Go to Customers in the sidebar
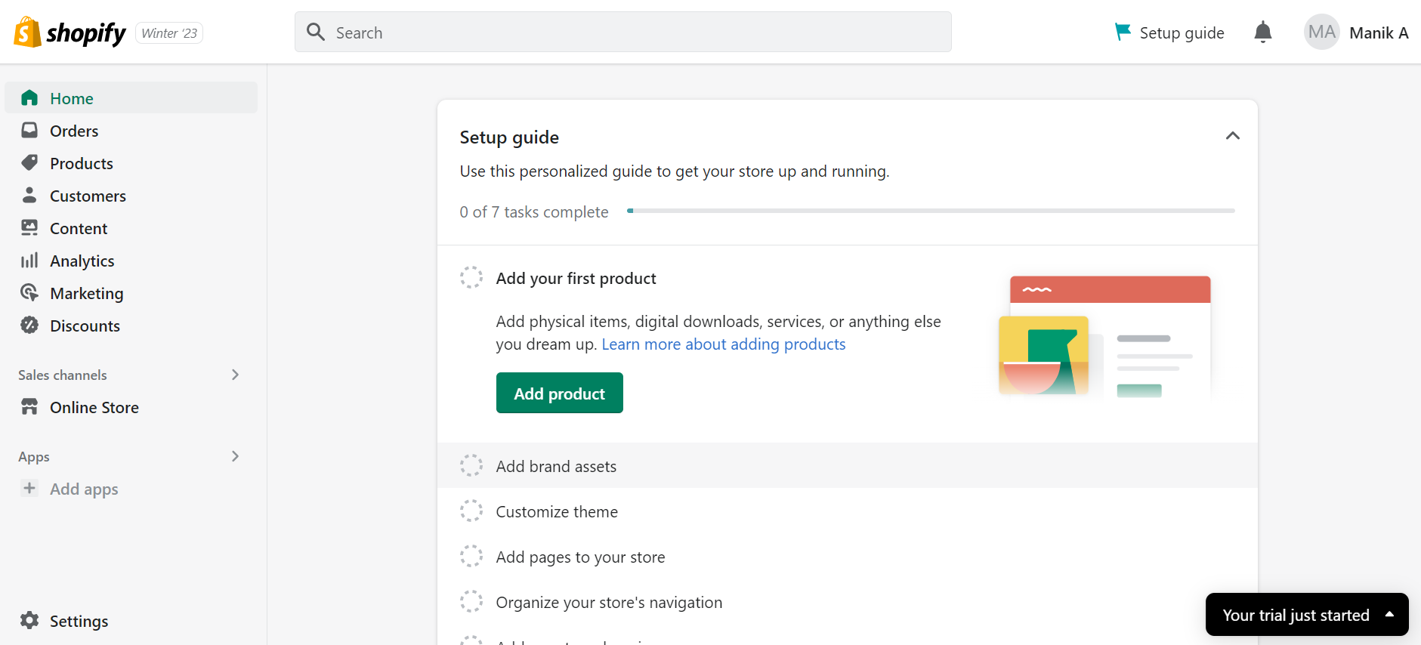 click(x=88, y=196)
